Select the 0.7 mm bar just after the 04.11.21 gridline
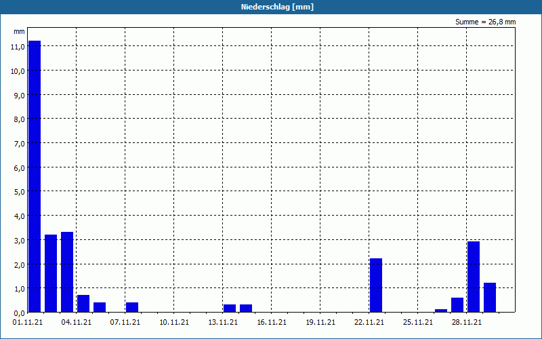The image size is (542, 339). tap(83, 303)
